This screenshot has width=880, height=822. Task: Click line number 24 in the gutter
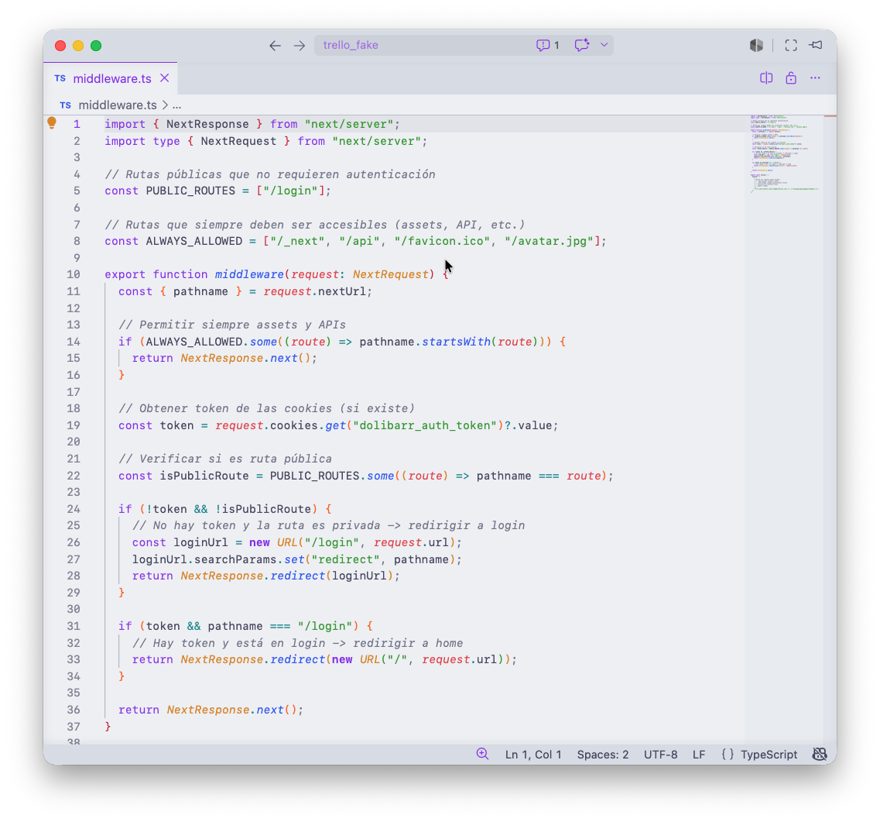coord(74,509)
